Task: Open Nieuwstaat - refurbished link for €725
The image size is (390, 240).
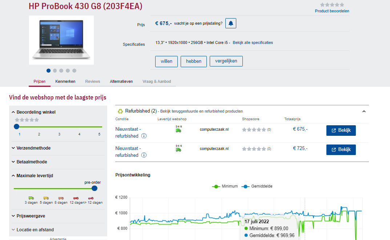Action: 127,151
